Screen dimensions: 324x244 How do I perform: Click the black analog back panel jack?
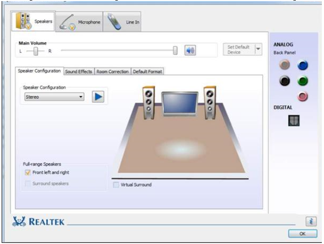(x=285, y=81)
